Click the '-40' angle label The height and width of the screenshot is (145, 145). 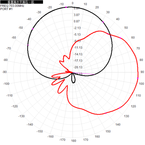[x=29, y=19]
